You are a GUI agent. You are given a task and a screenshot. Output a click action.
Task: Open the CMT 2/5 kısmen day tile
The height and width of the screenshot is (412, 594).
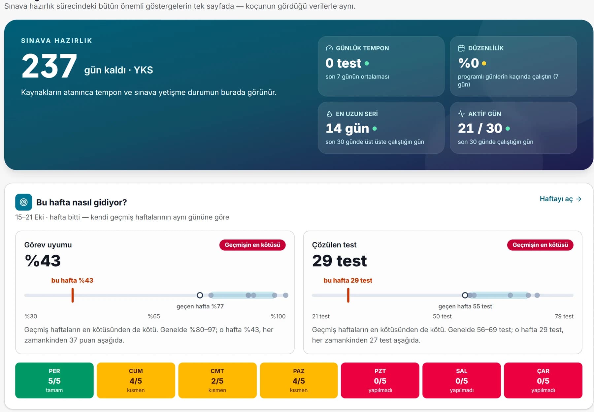click(x=217, y=380)
